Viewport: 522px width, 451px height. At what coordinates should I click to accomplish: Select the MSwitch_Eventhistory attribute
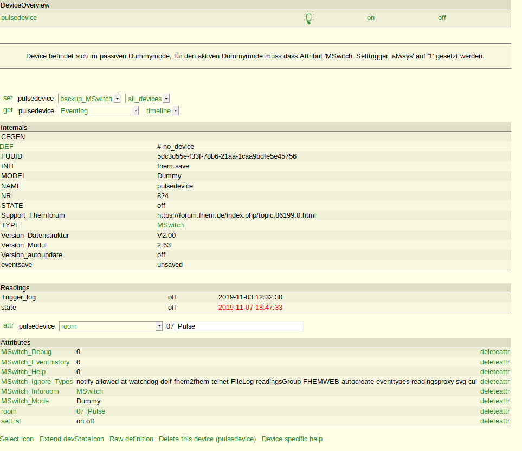[35, 362]
